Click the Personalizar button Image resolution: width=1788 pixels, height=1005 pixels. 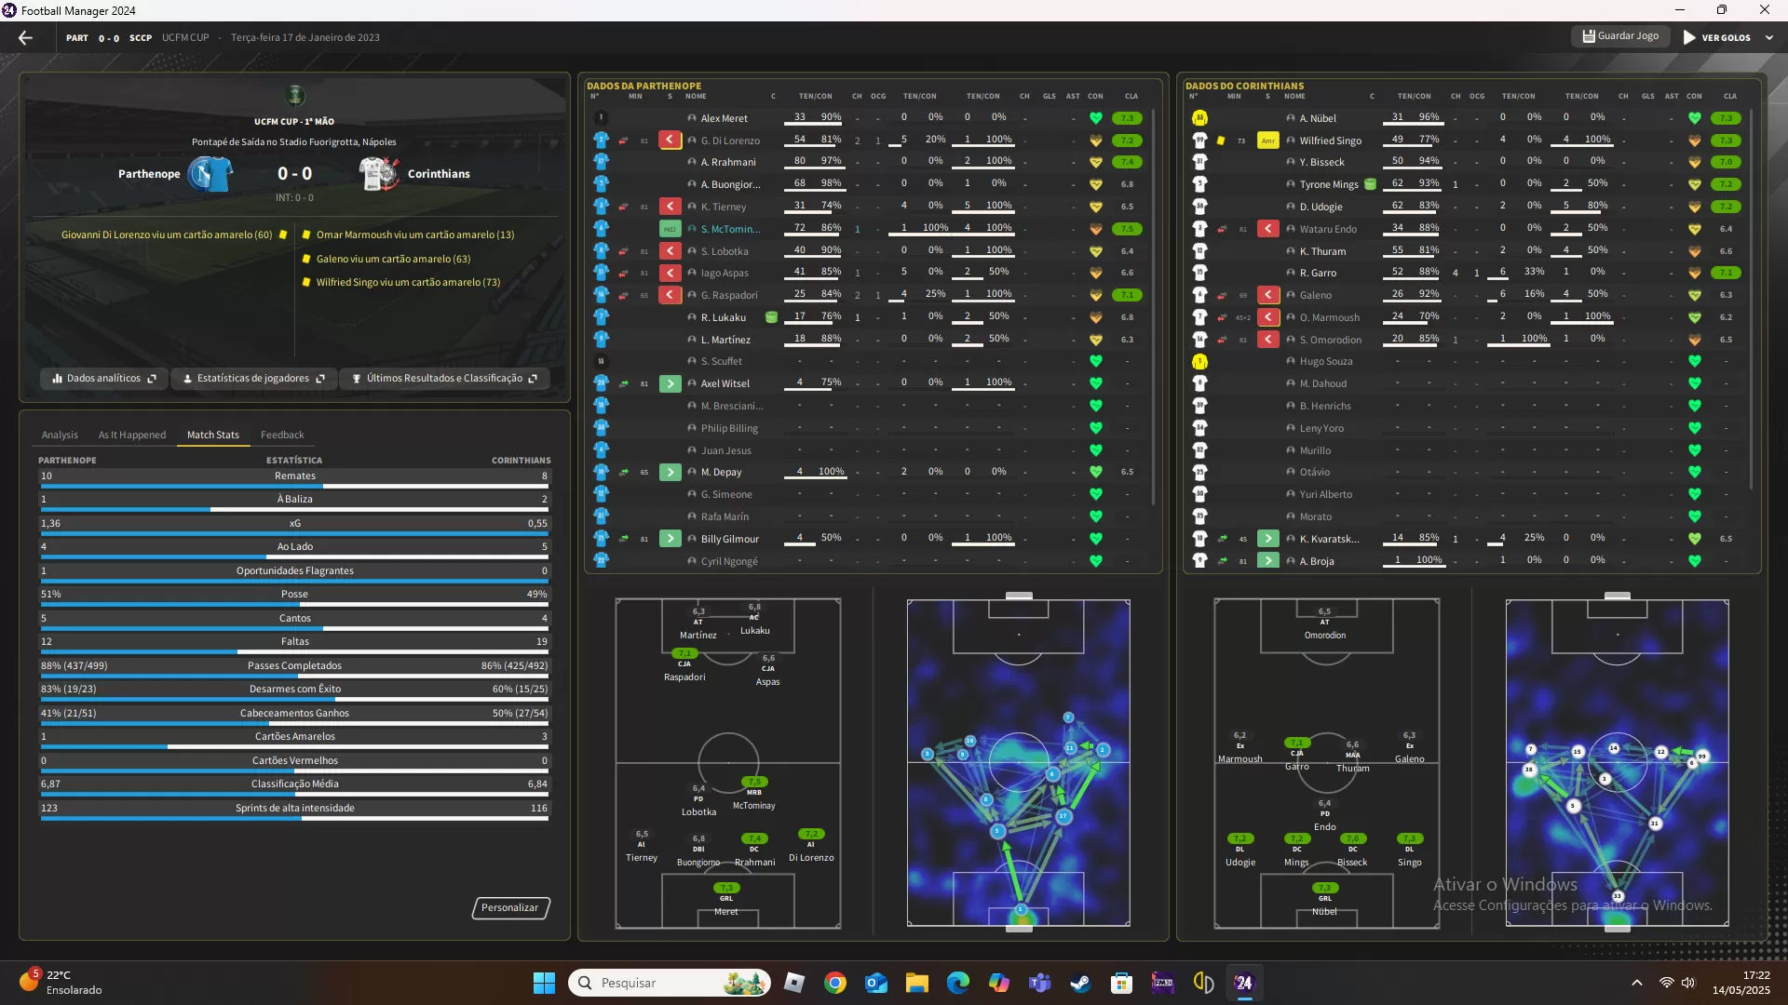pos(510,908)
